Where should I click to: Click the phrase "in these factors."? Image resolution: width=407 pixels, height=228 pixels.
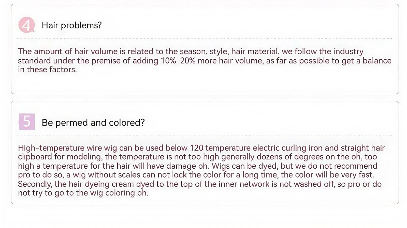(x=47, y=69)
